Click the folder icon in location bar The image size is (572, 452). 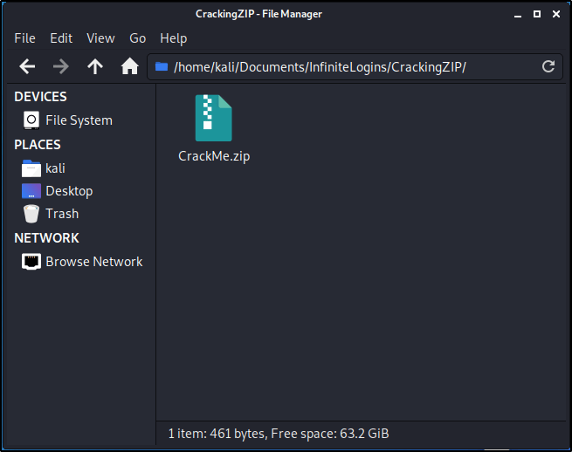point(161,66)
